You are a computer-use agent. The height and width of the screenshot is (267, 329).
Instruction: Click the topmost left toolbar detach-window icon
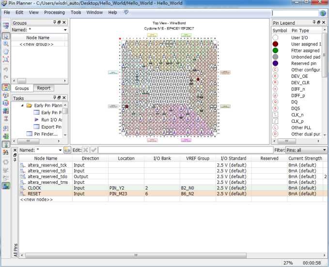(6, 26)
